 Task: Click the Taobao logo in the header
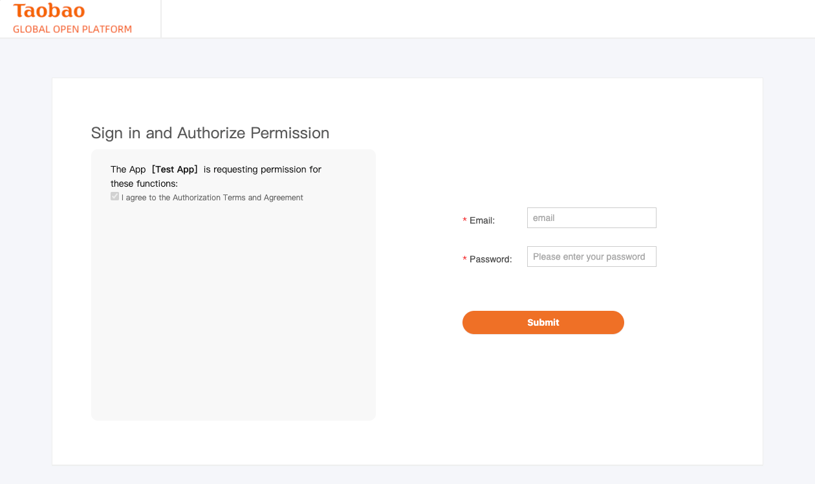point(49,11)
